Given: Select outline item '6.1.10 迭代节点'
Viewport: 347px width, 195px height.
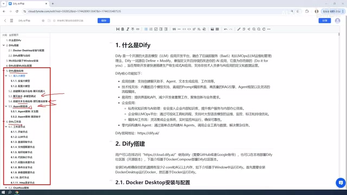Looking at the screenshot, I should 20,178.
